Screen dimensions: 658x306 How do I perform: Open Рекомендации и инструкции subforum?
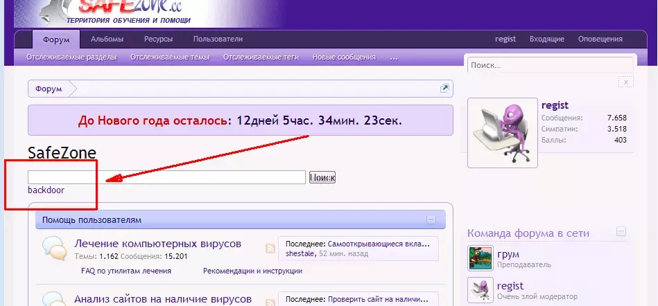pos(252,271)
